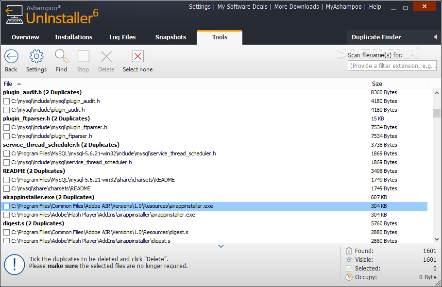
Task: Tick checkbox for C:\mysql\include\mysql\plugin_audit.h
Action: [6, 101]
